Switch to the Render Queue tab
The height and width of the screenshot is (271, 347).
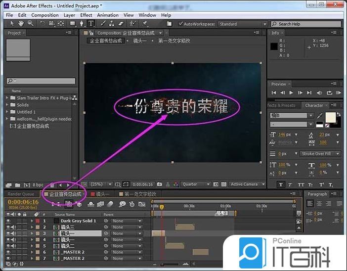pyautogui.click(x=21, y=194)
